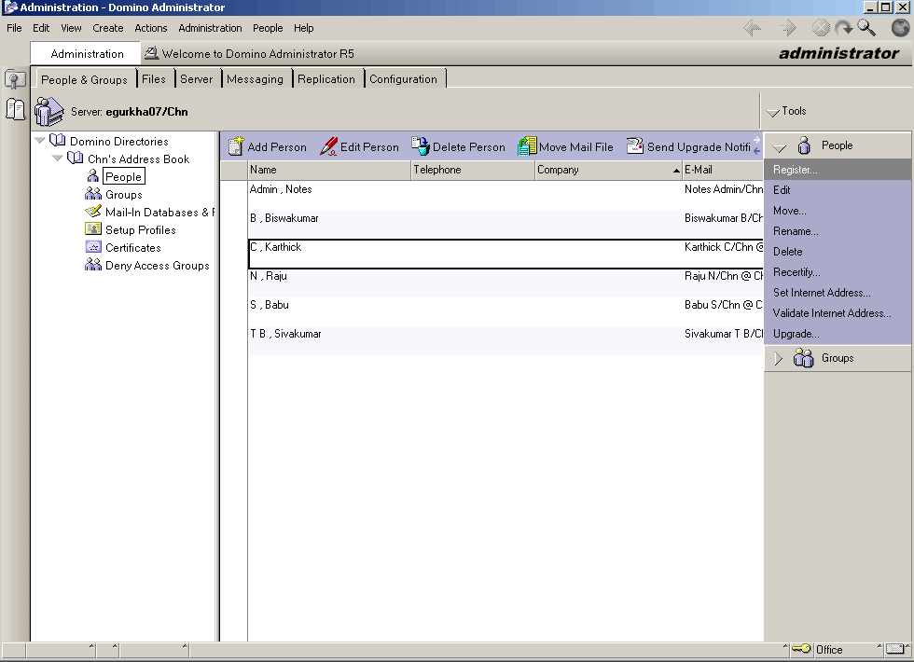Viewport: 914px width, 662px height.
Task: Click the key icon in status bar
Action: coord(801,649)
